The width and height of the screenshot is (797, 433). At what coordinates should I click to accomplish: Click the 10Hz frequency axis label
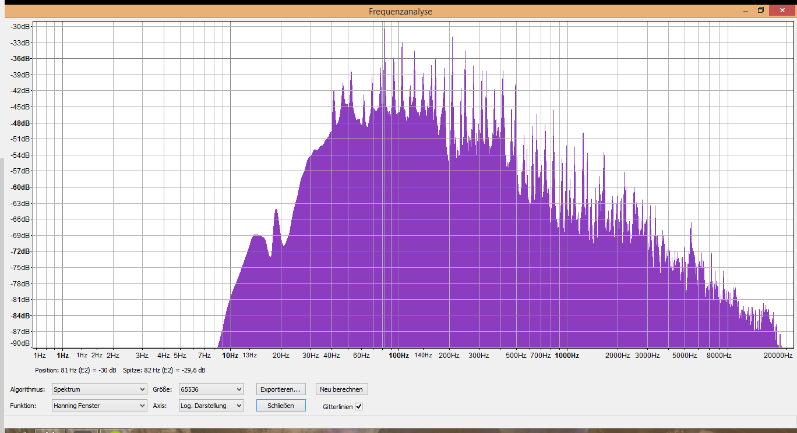point(230,355)
